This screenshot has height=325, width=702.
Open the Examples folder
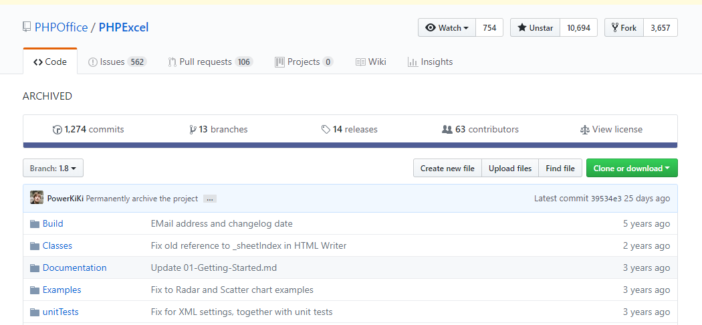tap(62, 290)
